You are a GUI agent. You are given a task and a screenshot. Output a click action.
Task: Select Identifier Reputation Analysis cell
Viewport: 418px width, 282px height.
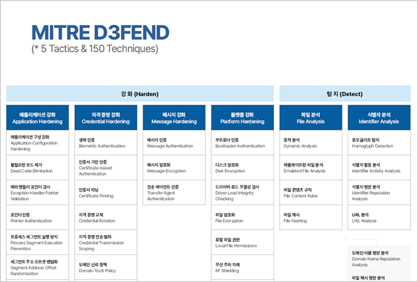[x=379, y=193]
